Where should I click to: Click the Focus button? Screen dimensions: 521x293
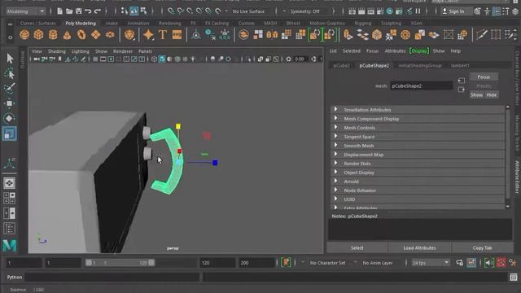click(484, 77)
